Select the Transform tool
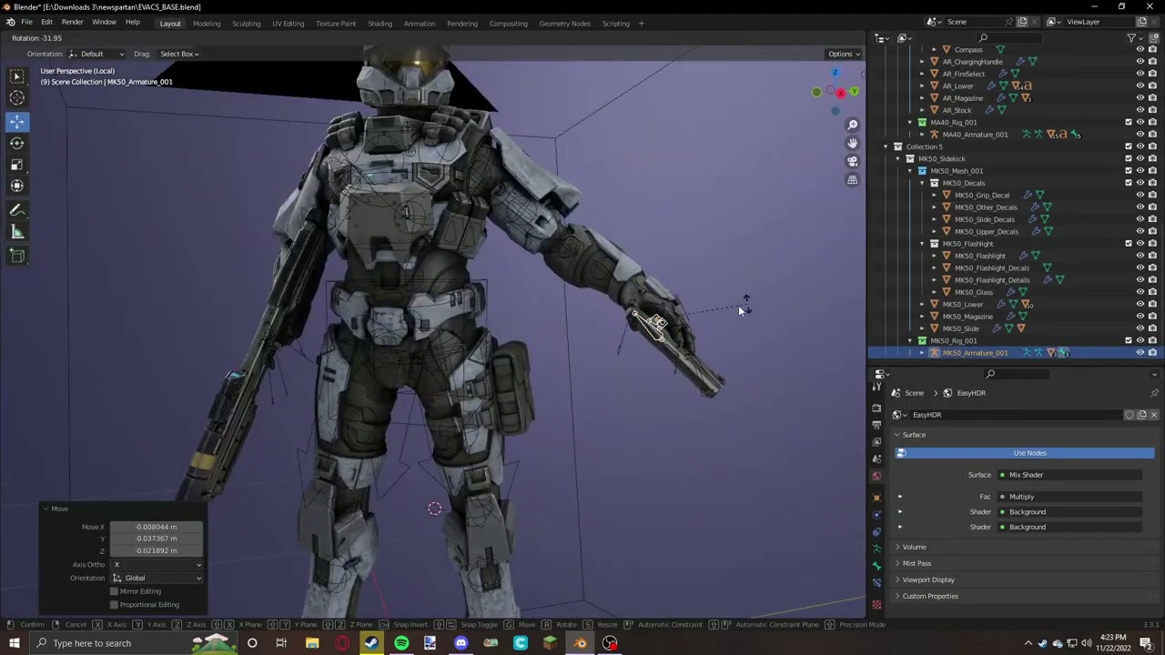1165x655 pixels. tap(17, 186)
